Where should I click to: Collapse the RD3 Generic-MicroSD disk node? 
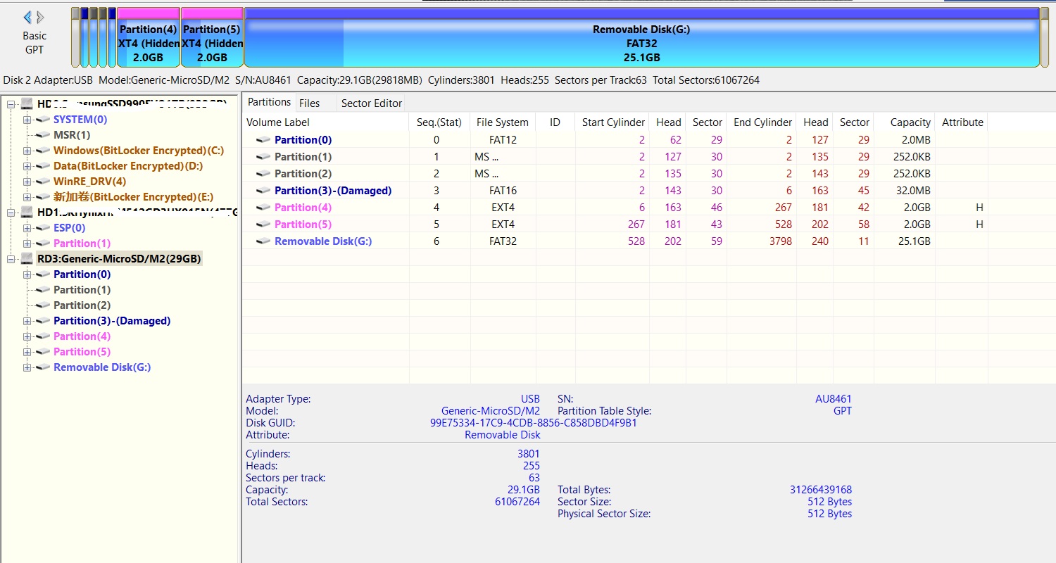tap(11, 259)
